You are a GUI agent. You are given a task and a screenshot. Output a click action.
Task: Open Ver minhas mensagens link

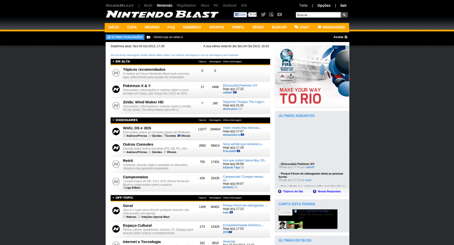(185, 55)
